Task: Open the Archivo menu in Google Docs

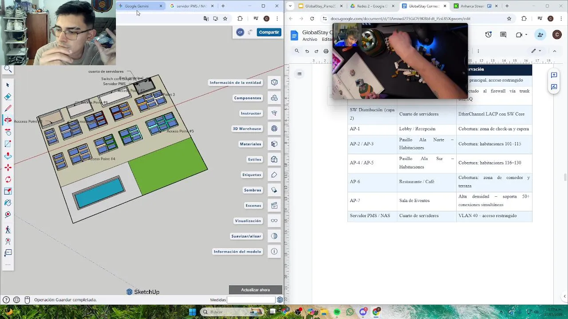Action: coord(310,39)
